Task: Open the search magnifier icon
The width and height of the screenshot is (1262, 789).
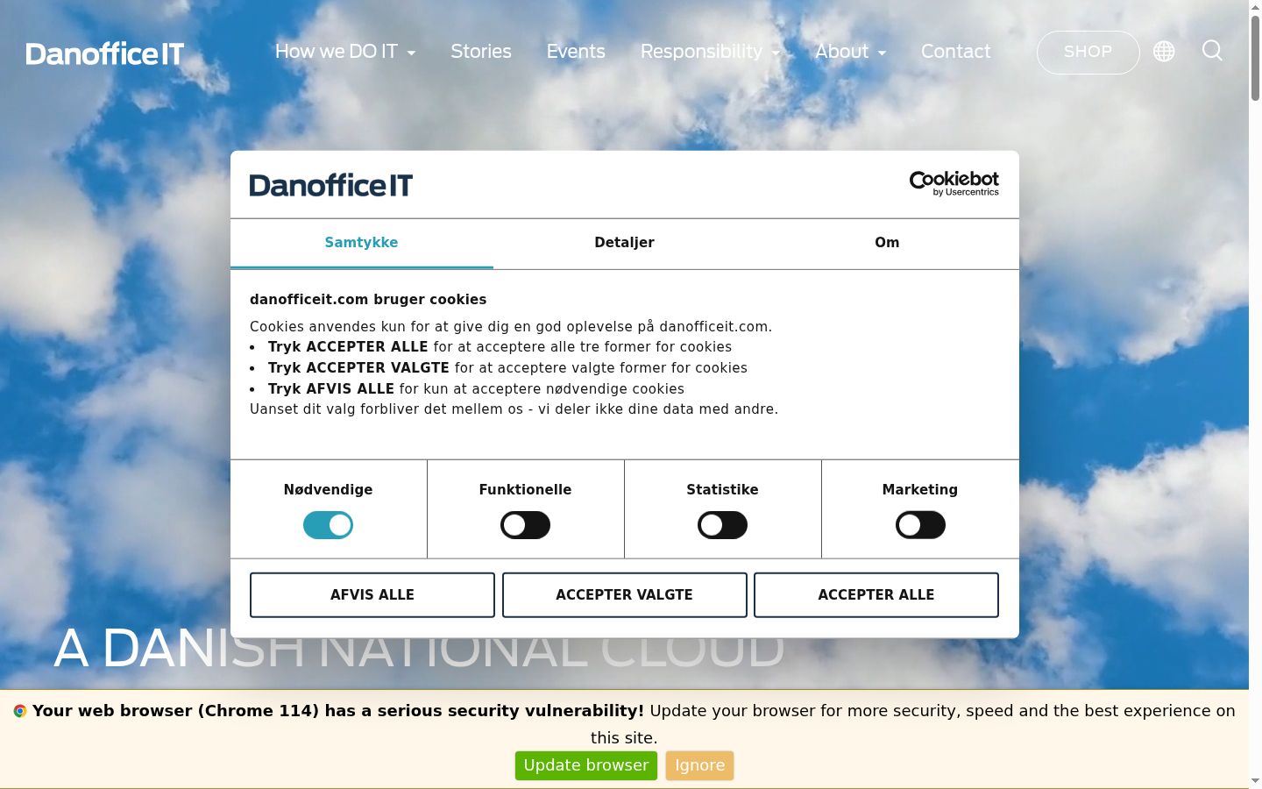Action: pyautogui.click(x=1212, y=51)
